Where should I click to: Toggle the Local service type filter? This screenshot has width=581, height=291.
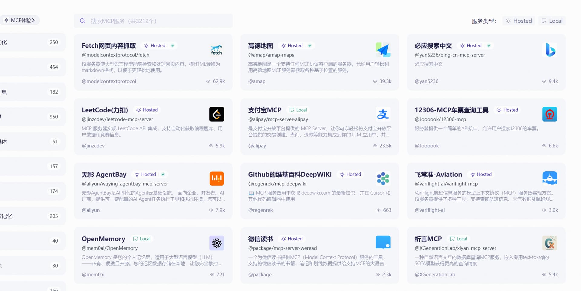[552, 21]
